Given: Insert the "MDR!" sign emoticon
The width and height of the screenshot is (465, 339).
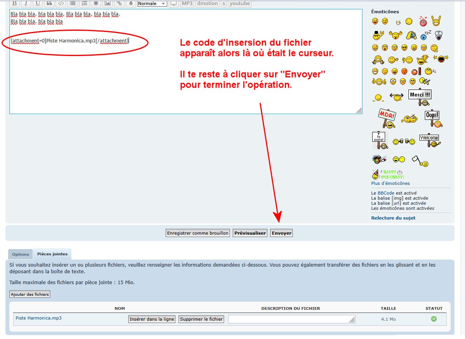Looking at the screenshot, I should [x=387, y=118].
